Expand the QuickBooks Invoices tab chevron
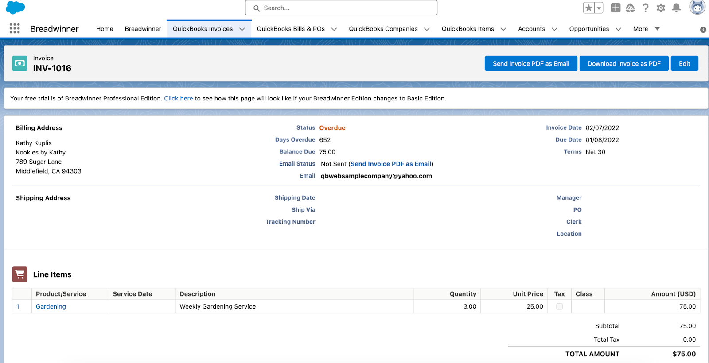The image size is (709, 363). (242, 29)
